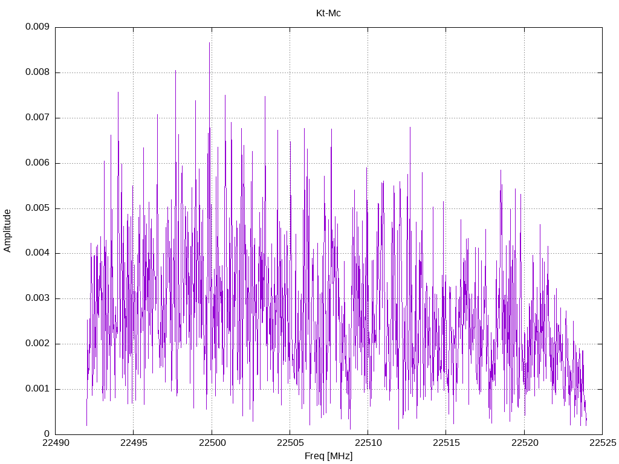The image size is (619, 464).
Task: Select the Amplitude y-axis label
Action: tap(7, 231)
